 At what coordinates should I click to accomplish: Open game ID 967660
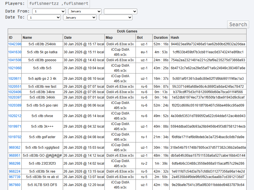coord(15,185)
